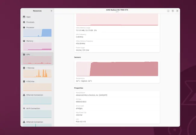Open the Memory usage graph

pyautogui.click(x=37, y=46)
